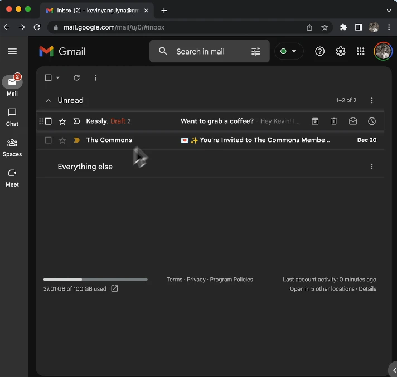The width and height of the screenshot is (397, 377).
Task: Star The Commons email
Action: pyautogui.click(x=62, y=140)
